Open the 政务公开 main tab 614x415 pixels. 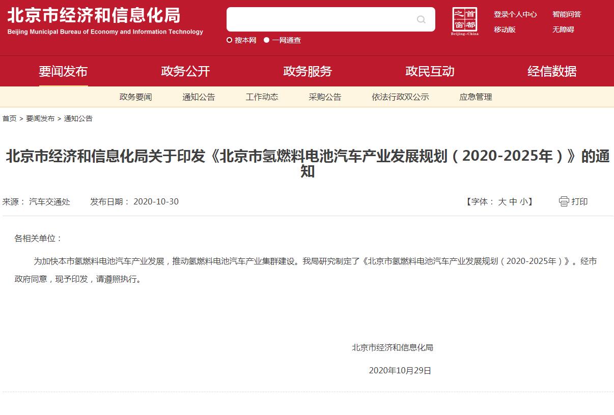pyautogui.click(x=185, y=71)
